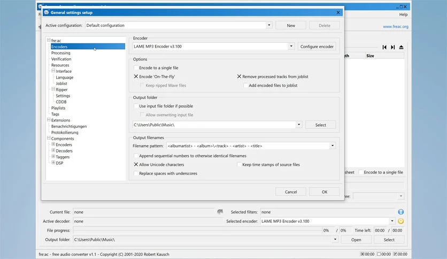Cancel the settings dialog
This screenshot has width=447, height=259.
[x=291, y=192]
